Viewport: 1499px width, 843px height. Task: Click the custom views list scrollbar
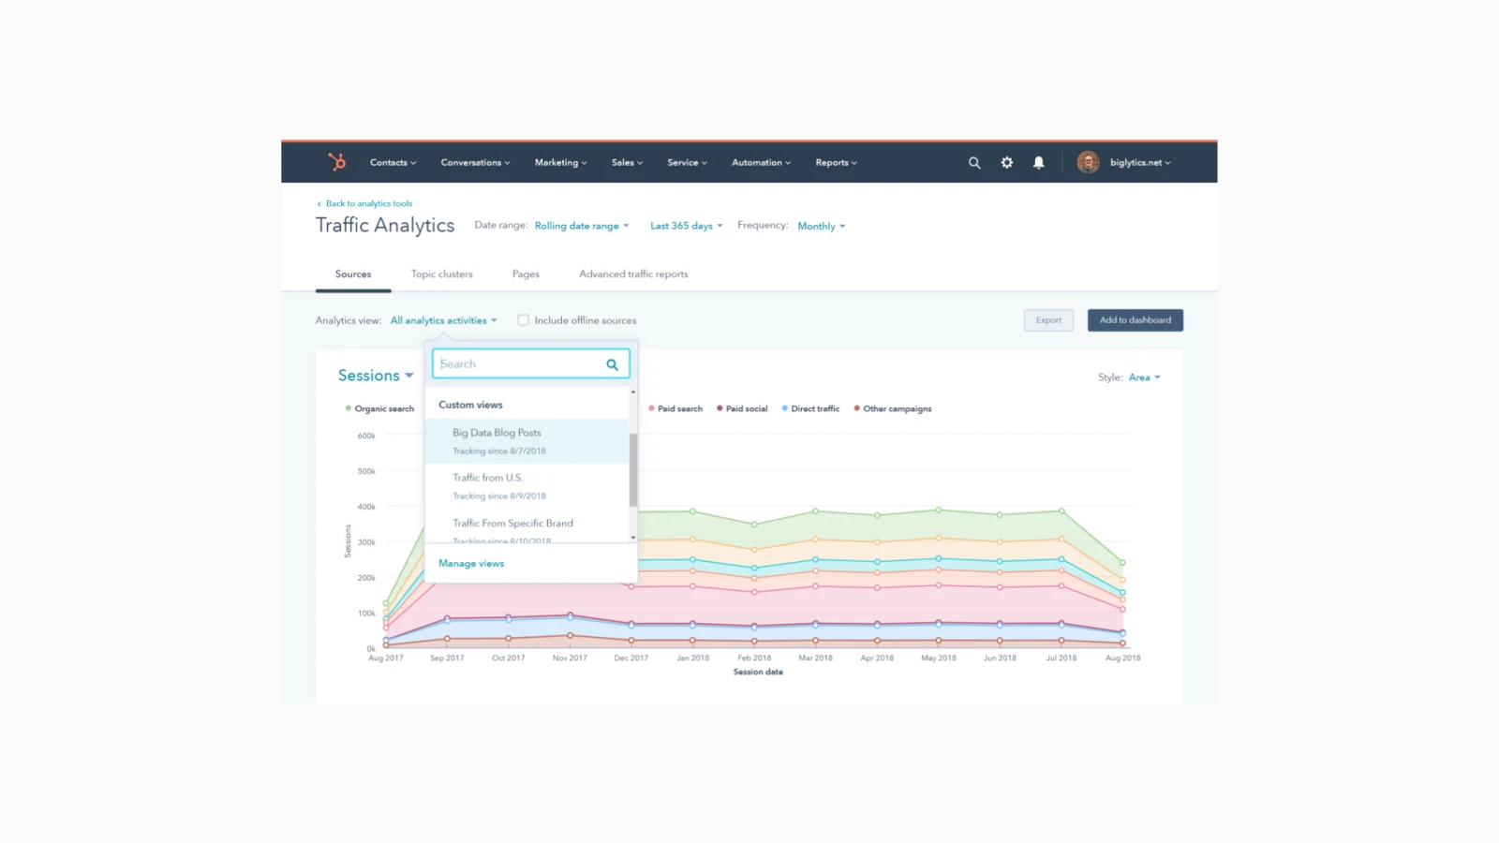pos(633,470)
